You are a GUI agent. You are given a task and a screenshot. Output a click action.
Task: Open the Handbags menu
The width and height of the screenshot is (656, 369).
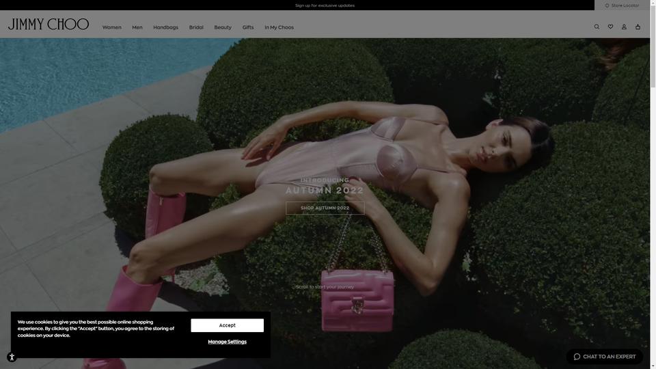tap(165, 27)
